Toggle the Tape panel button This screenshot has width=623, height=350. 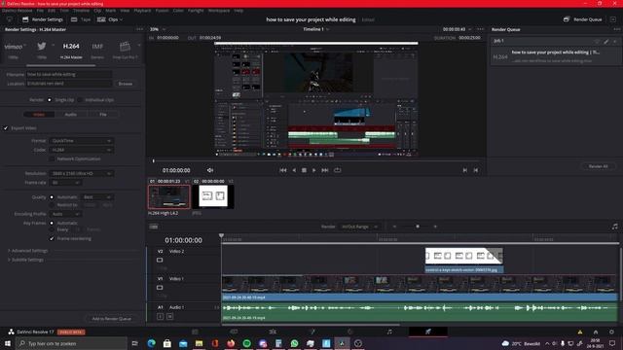(81, 19)
